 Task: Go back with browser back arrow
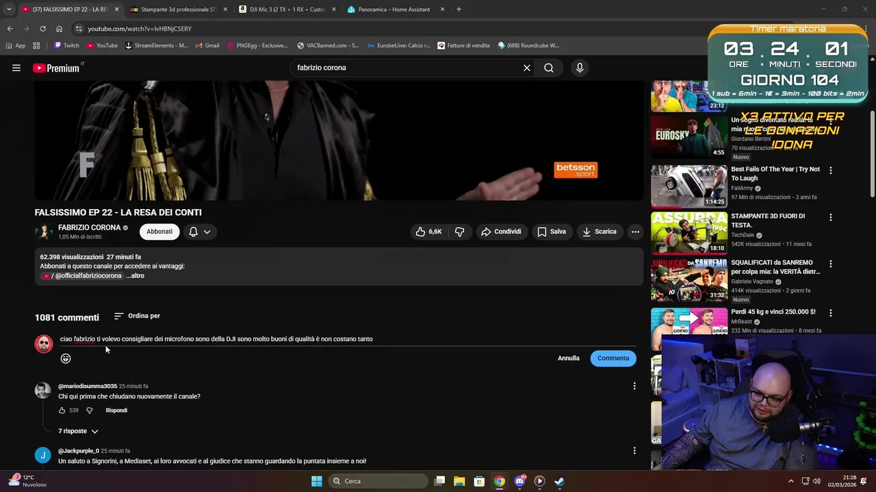point(10,29)
